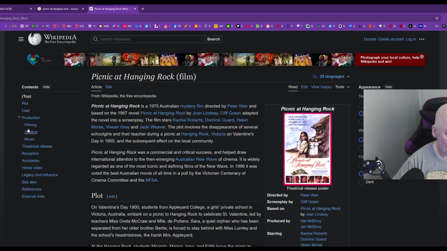Open the GP bookmark
447x251 pixels.
[24, 26]
